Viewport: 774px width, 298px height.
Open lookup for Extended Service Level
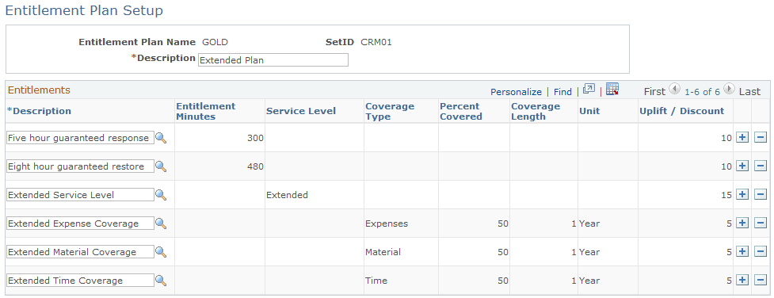click(161, 195)
